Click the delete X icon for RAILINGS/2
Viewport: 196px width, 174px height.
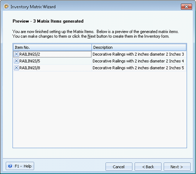16,54
